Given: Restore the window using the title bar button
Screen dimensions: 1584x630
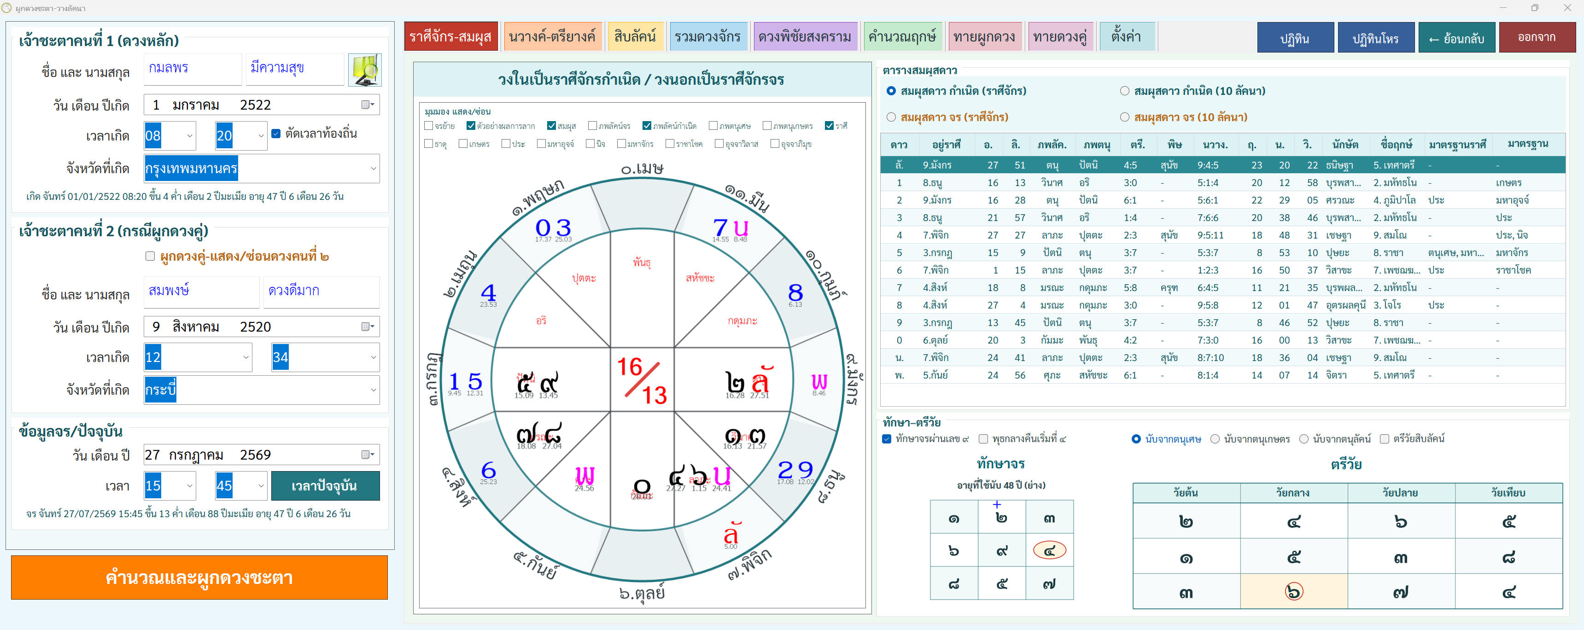Looking at the screenshot, I should (1535, 8).
